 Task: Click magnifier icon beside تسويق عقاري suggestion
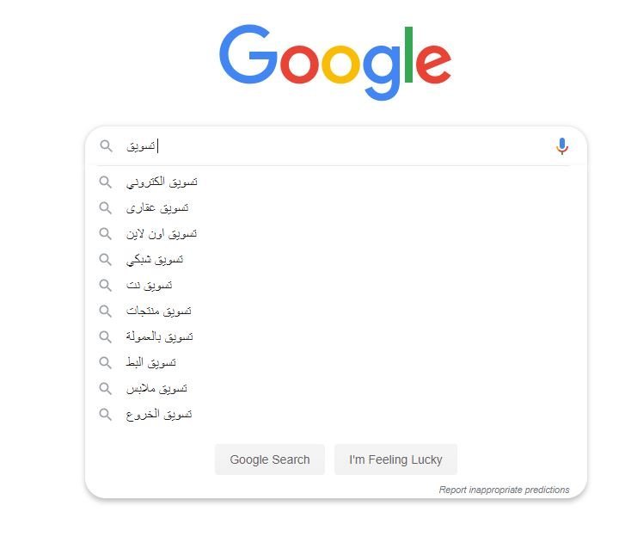point(106,208)
